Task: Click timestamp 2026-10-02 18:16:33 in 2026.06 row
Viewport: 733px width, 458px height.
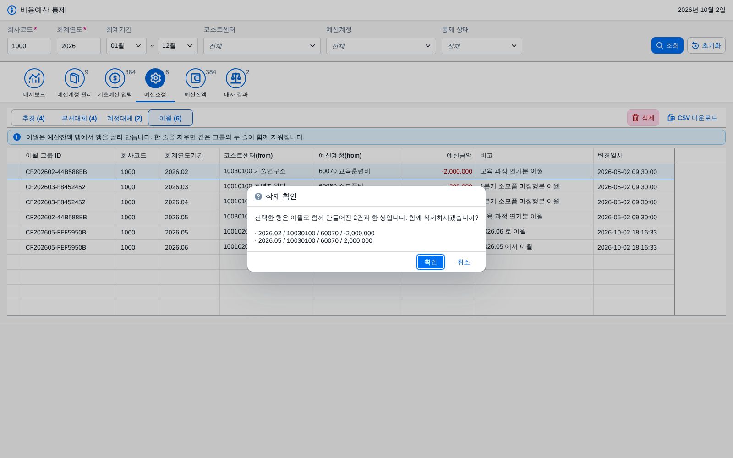Action: click(x=634, y=247)
